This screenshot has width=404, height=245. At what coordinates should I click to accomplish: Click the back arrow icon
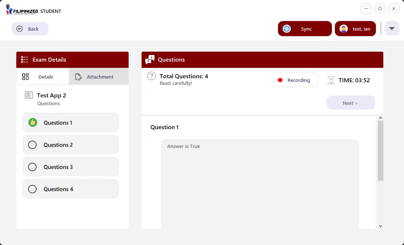(20, 29)
